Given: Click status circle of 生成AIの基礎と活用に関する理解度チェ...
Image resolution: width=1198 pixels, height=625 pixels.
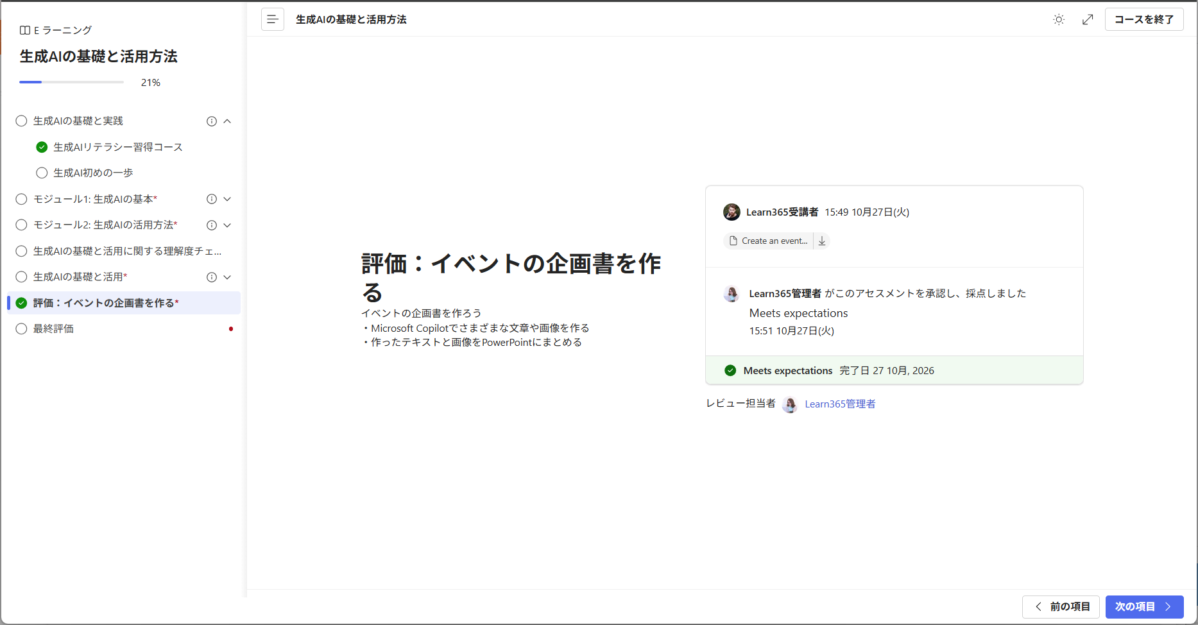Looking at the screenshot, I should click(21, 251).
